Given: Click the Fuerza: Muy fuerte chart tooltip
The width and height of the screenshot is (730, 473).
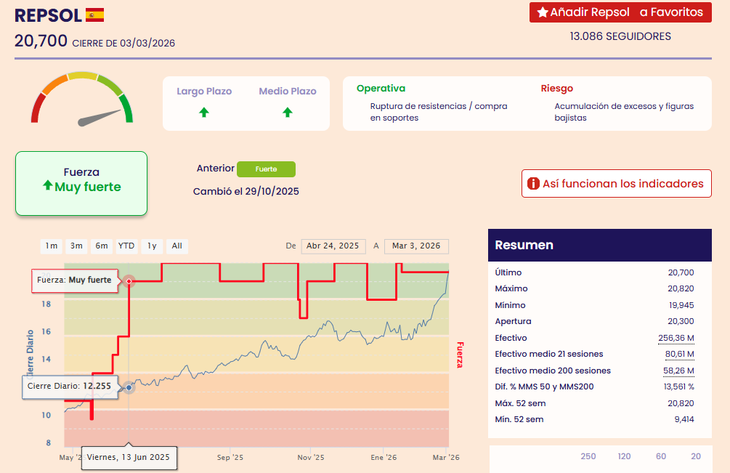Looking at the screenshot, I should pos(75,280).
